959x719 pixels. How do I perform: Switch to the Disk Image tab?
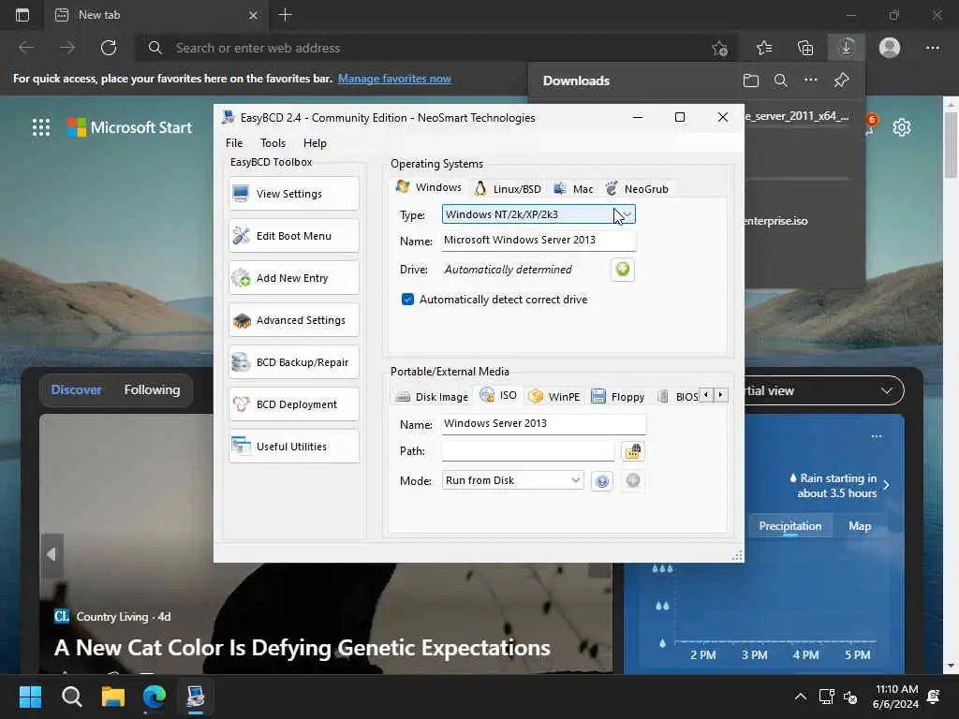432,397
